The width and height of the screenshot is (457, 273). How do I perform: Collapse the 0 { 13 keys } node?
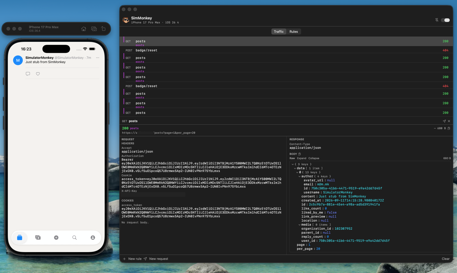(x=297, y=172)
